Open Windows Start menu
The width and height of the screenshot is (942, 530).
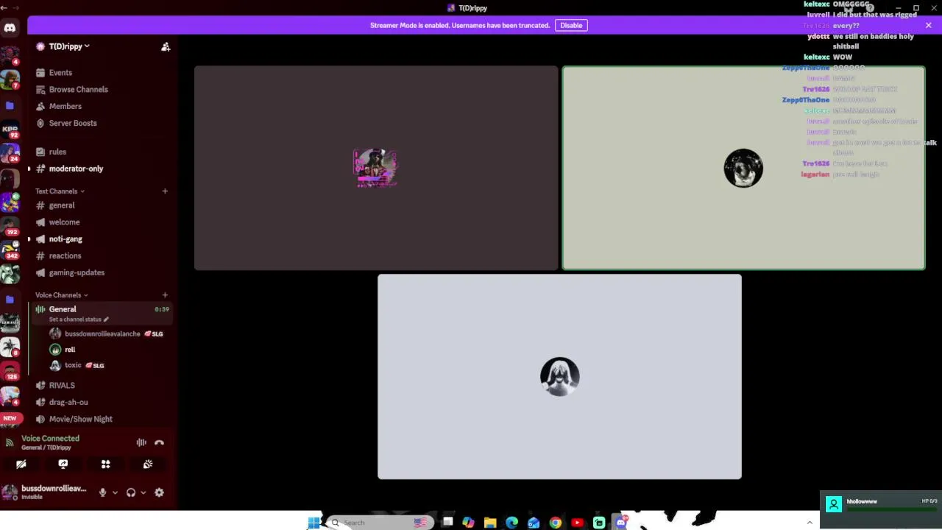click(314, 523)
